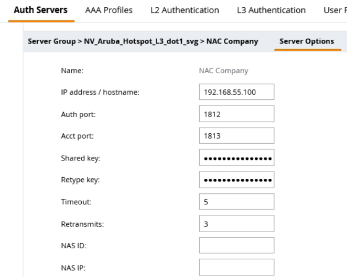Select the empty NAS IP field
347x277 pixels.
[236, 267]
